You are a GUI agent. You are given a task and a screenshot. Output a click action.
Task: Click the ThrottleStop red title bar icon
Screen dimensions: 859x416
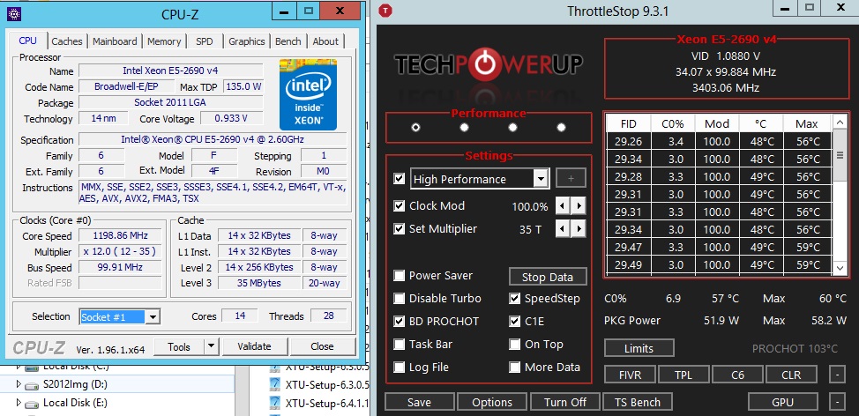[x=386, y=10]
